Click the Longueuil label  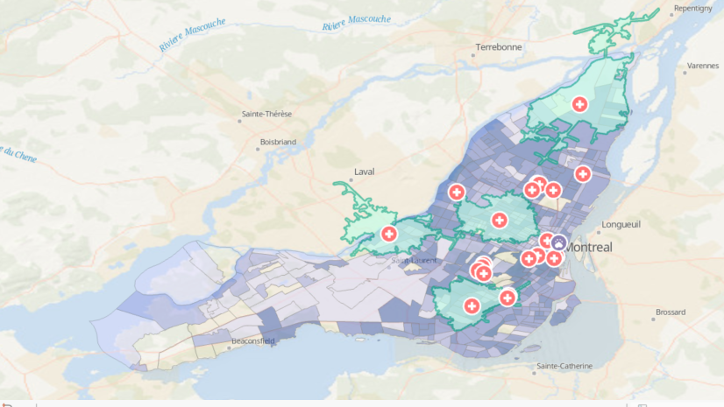point(621,224)
